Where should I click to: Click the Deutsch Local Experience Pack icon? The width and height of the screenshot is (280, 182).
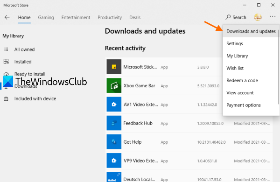click(x=114, y=177)
